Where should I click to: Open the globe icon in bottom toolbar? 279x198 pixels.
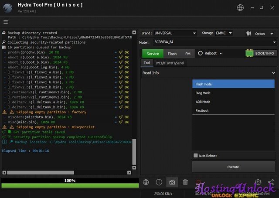pos(146,182)
